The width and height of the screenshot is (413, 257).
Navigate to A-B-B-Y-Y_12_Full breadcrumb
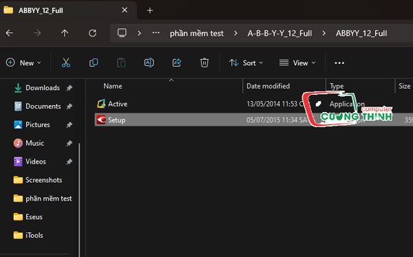point(279,34)
